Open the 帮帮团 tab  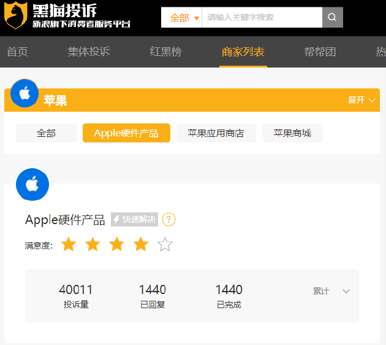pyautogui.click(x=320, y=52)
